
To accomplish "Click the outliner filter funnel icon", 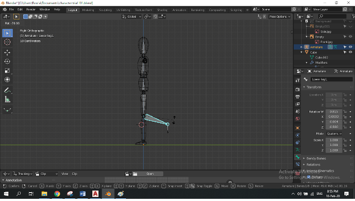I will (x=353, y=16).
